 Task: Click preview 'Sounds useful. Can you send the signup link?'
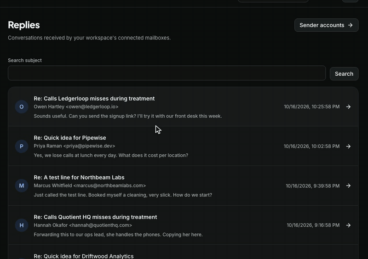coord(85,116)
